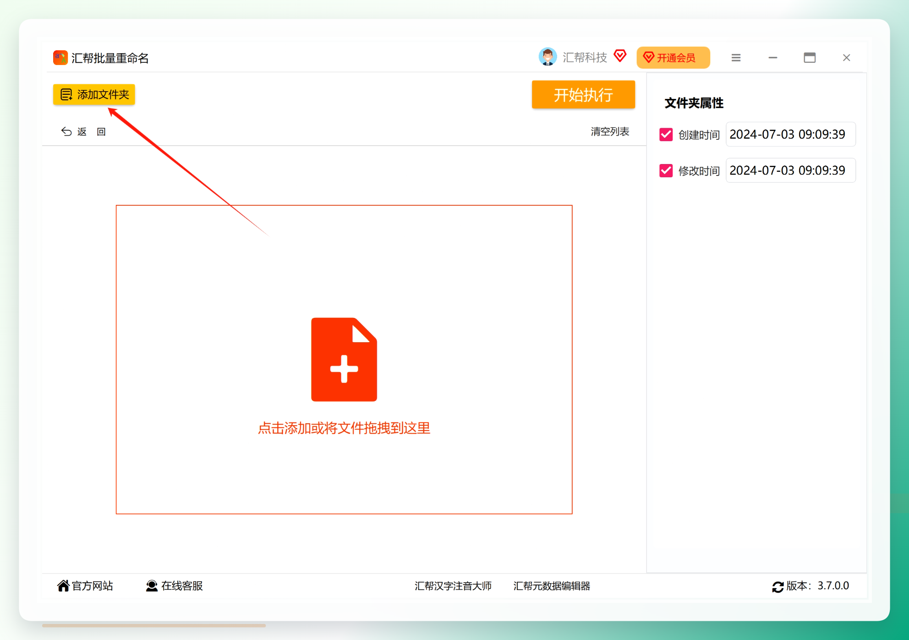Open 汇帮元数据编辑器 link
This screenshot has height=640, width=909.
(552, 586)
